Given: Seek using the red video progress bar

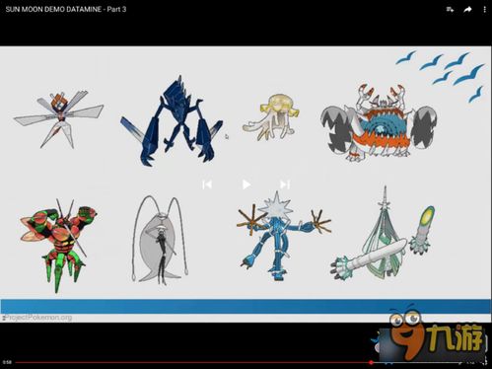Looking at the screenshot, I should [239, 362].
